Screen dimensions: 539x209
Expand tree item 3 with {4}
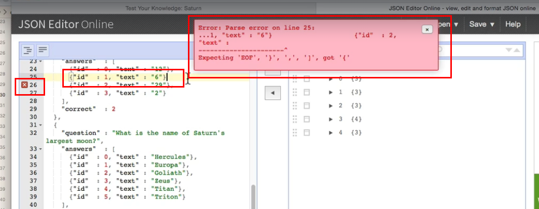coord(331,119)
